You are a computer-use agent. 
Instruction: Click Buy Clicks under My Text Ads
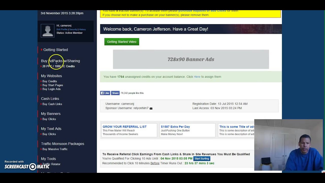(49, 134)
